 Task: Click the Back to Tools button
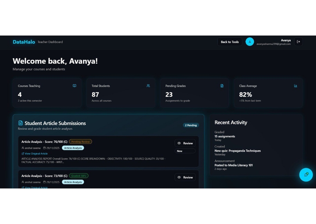coord(229,42)
